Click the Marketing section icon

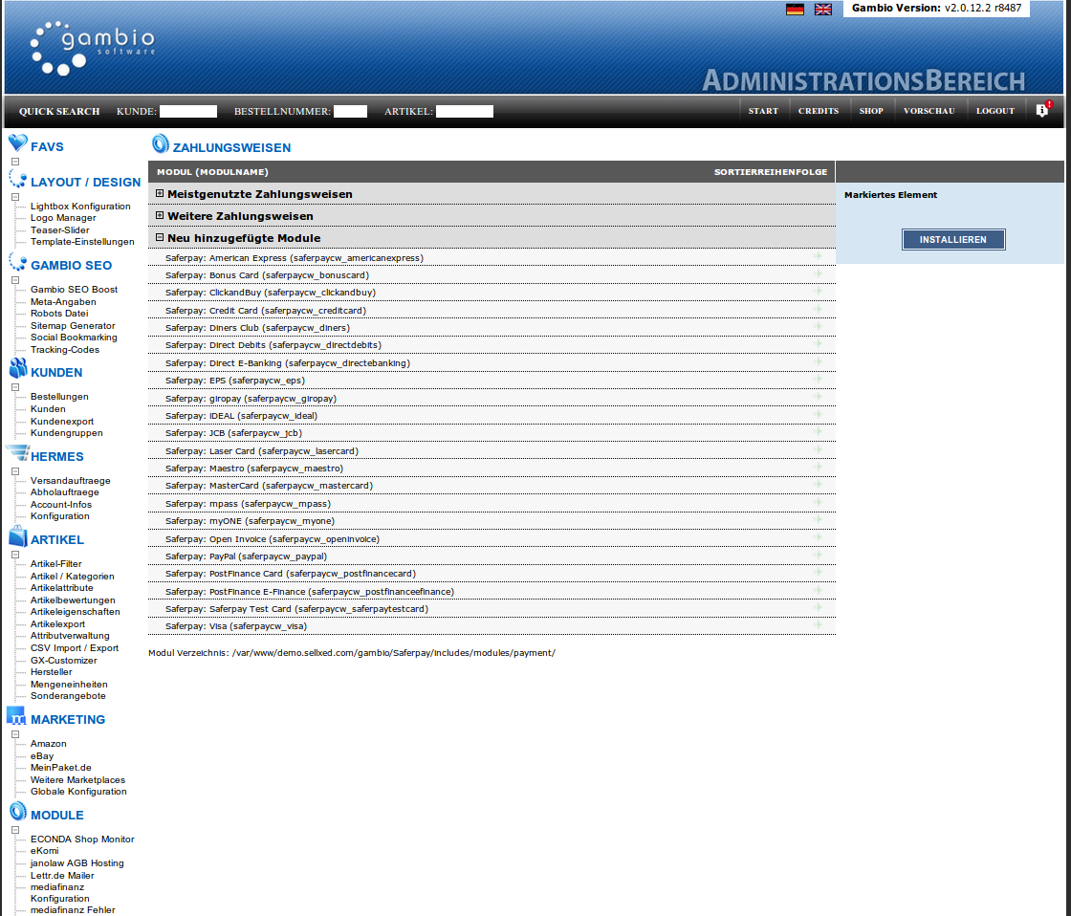[x=17, y=717]
